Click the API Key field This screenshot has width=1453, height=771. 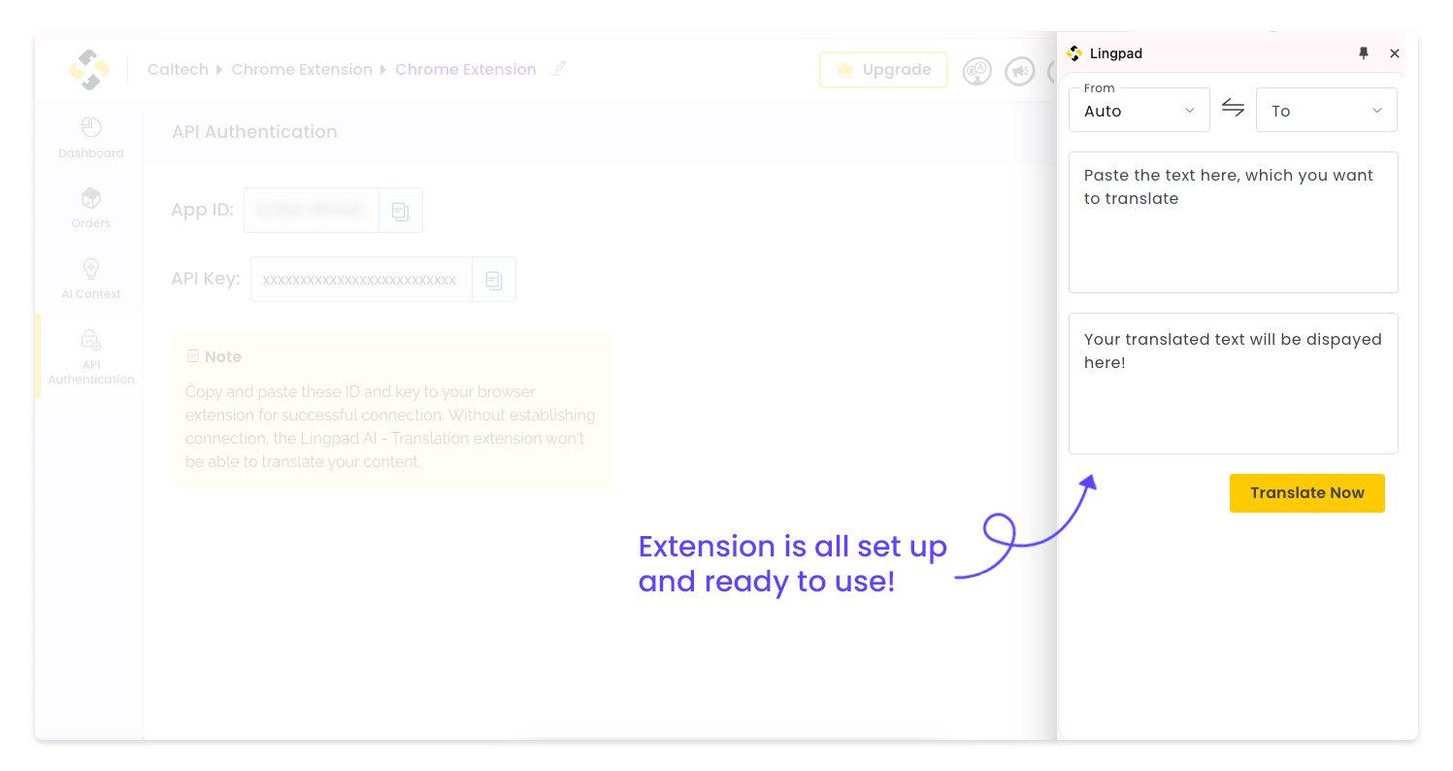click(361, 280)
